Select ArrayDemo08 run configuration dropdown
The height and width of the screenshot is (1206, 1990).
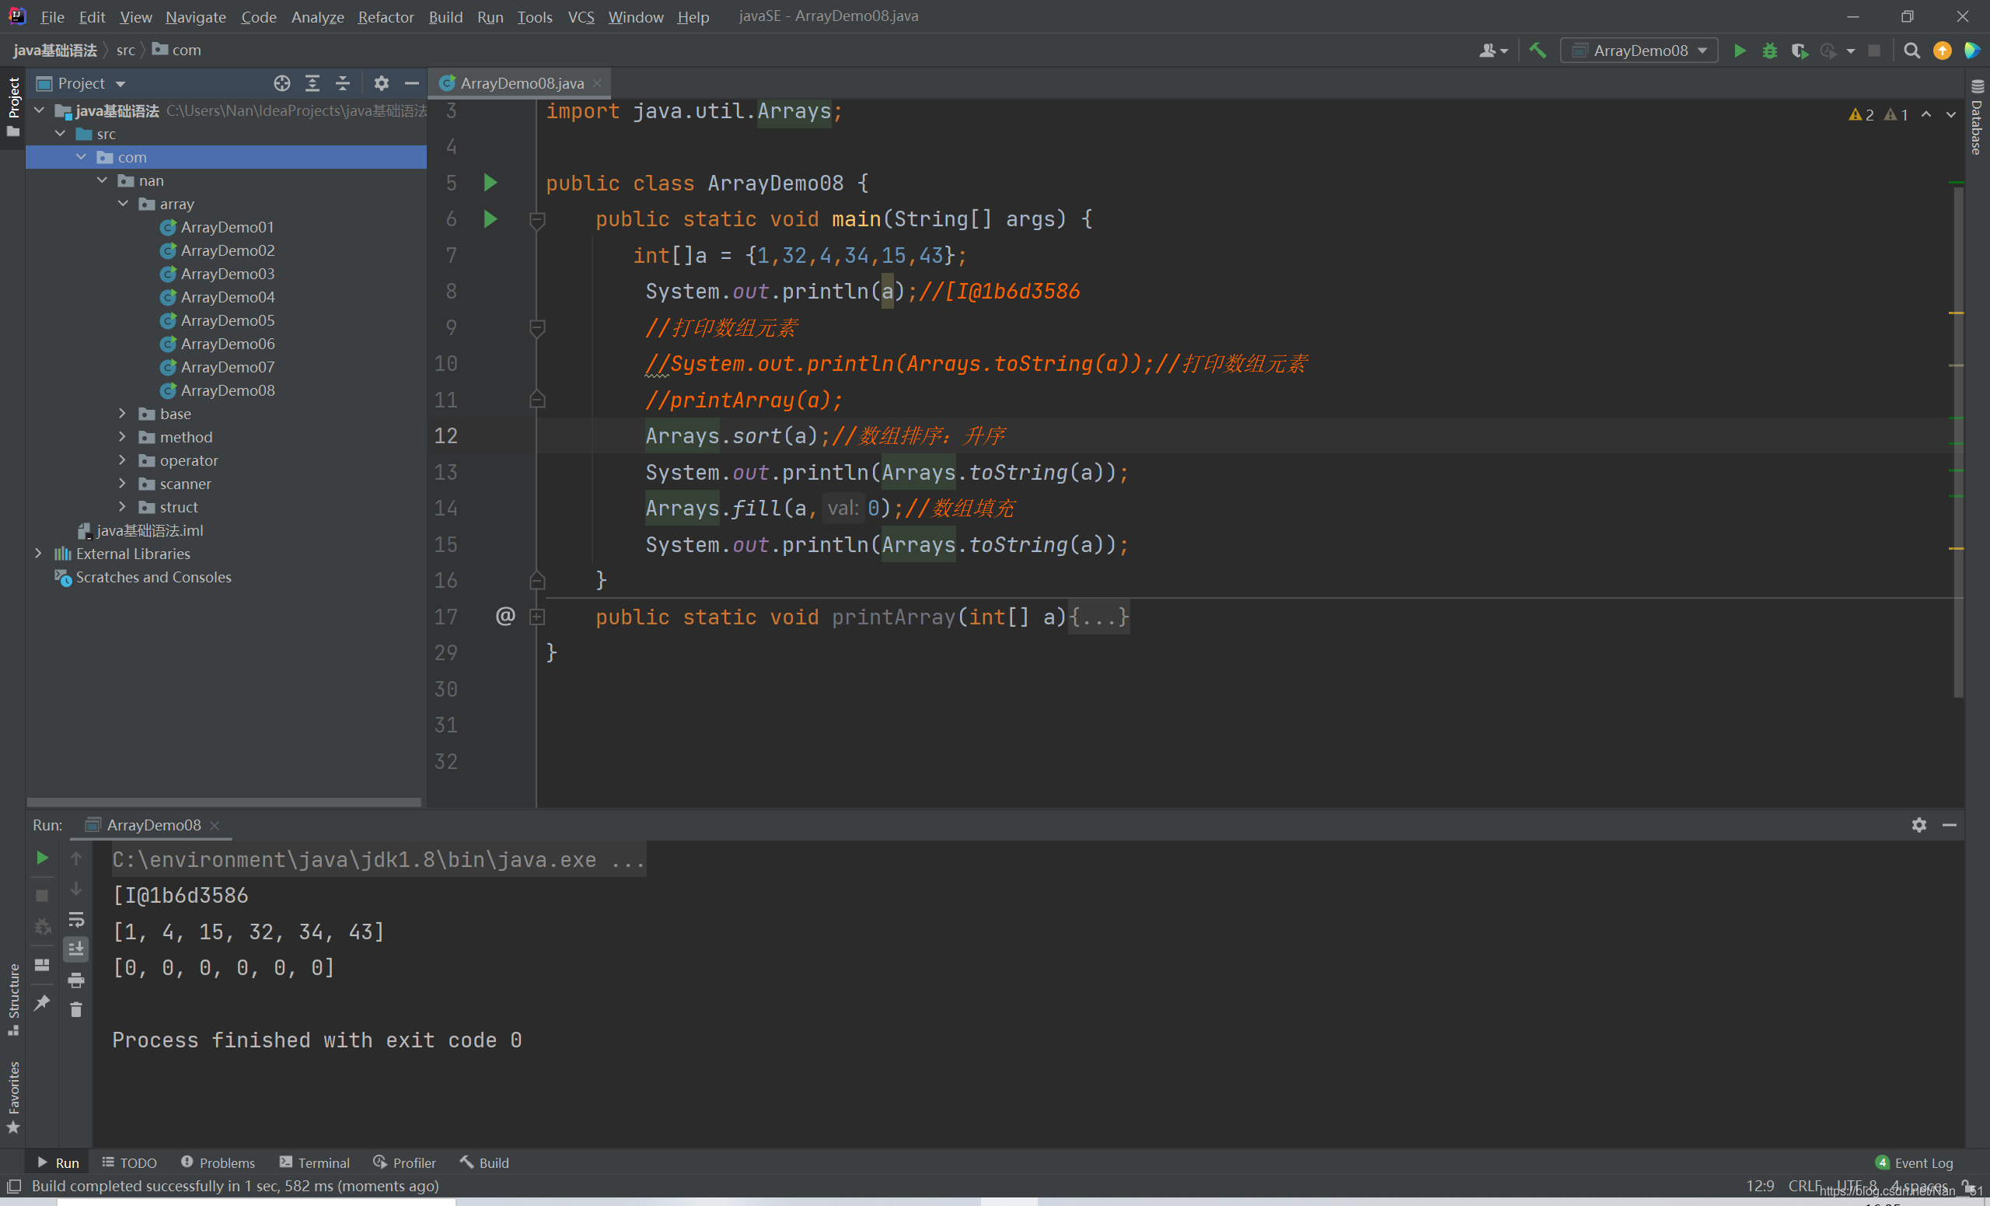(x=1643, y=51)
